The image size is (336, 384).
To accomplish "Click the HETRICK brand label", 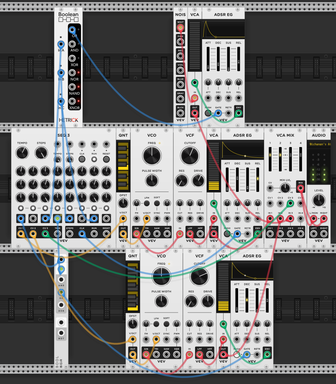I will [x=68, y=120].
